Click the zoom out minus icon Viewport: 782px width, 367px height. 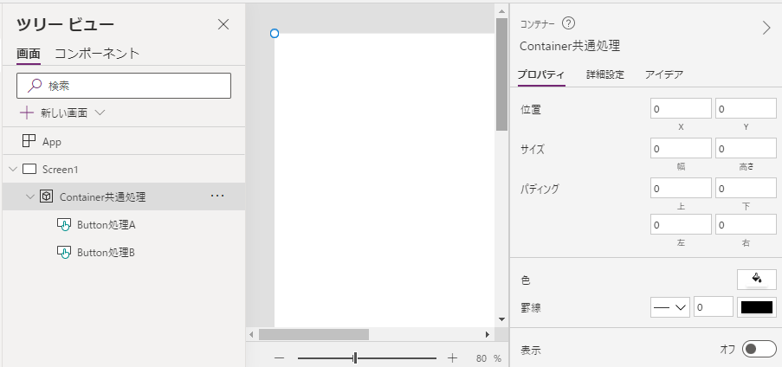(x=279, y=358)
